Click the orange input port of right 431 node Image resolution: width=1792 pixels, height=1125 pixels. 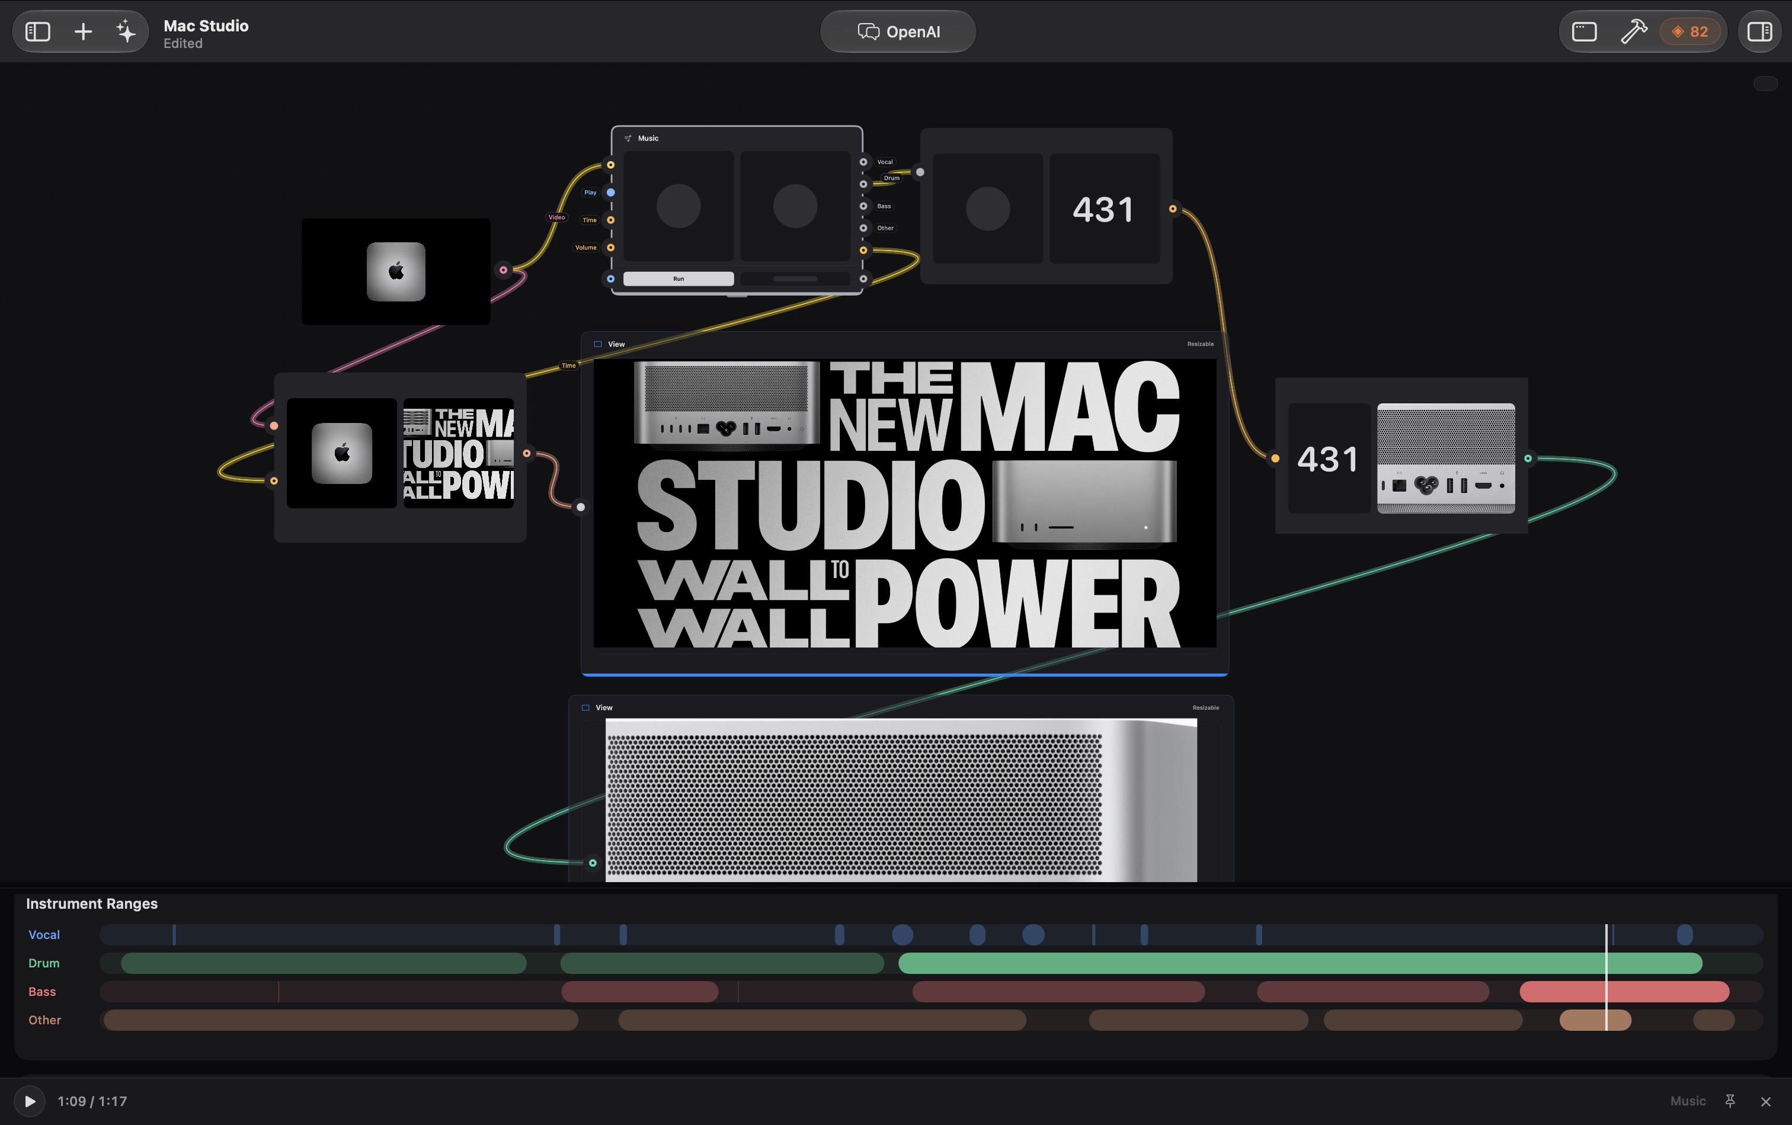click(x=1275, y=459)
